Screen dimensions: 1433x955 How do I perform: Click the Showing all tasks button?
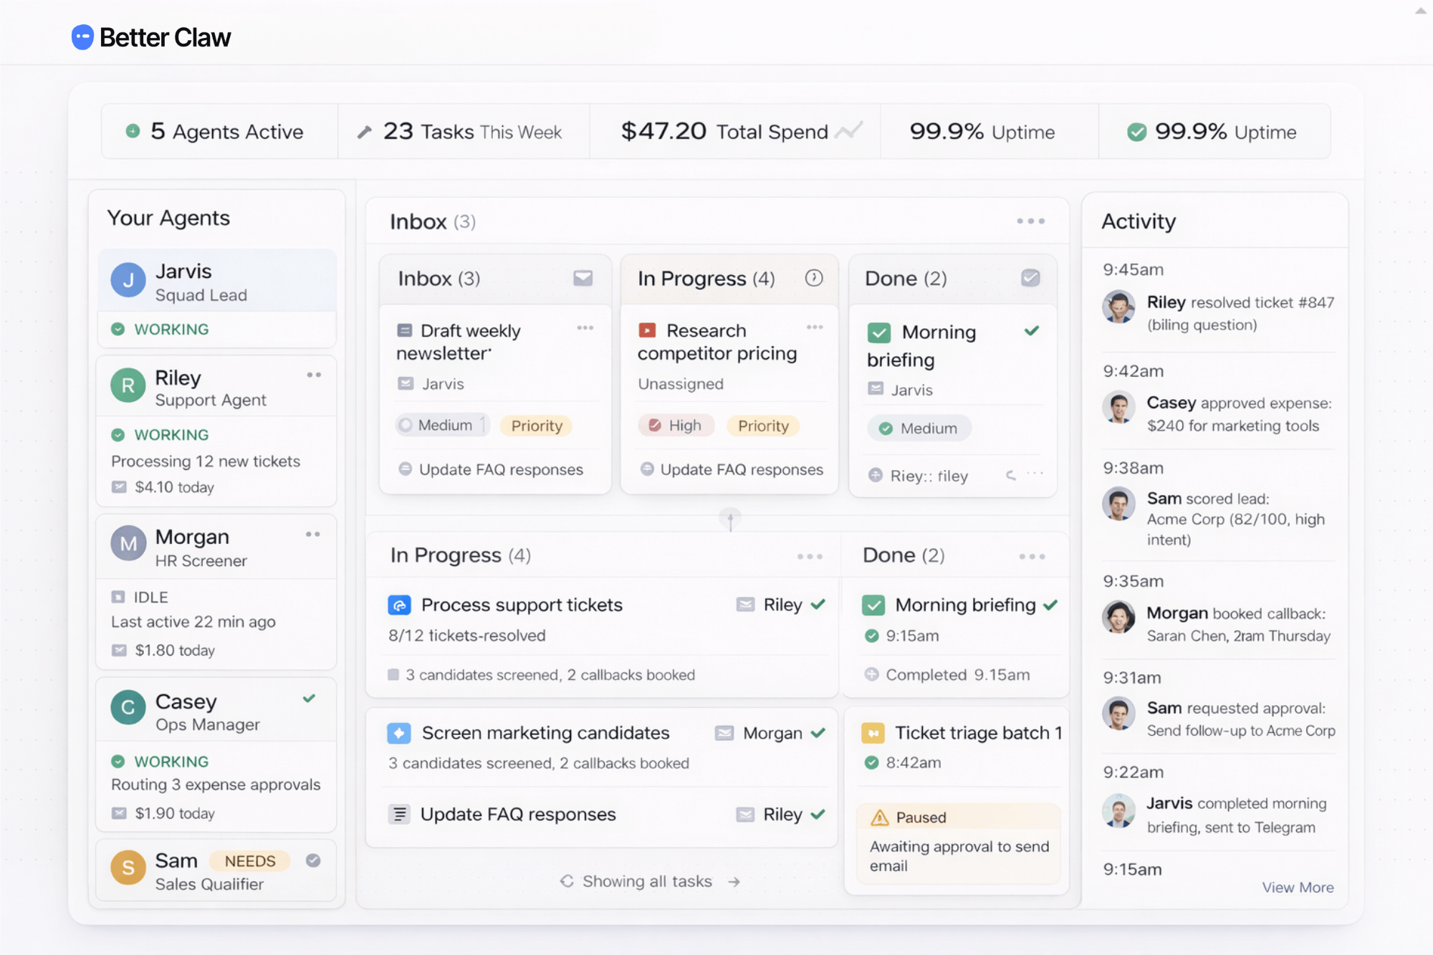click(647, 881)
